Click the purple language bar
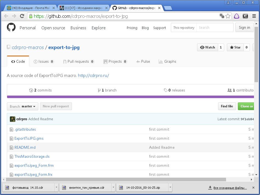260x195 pixels. pos(130,97)
